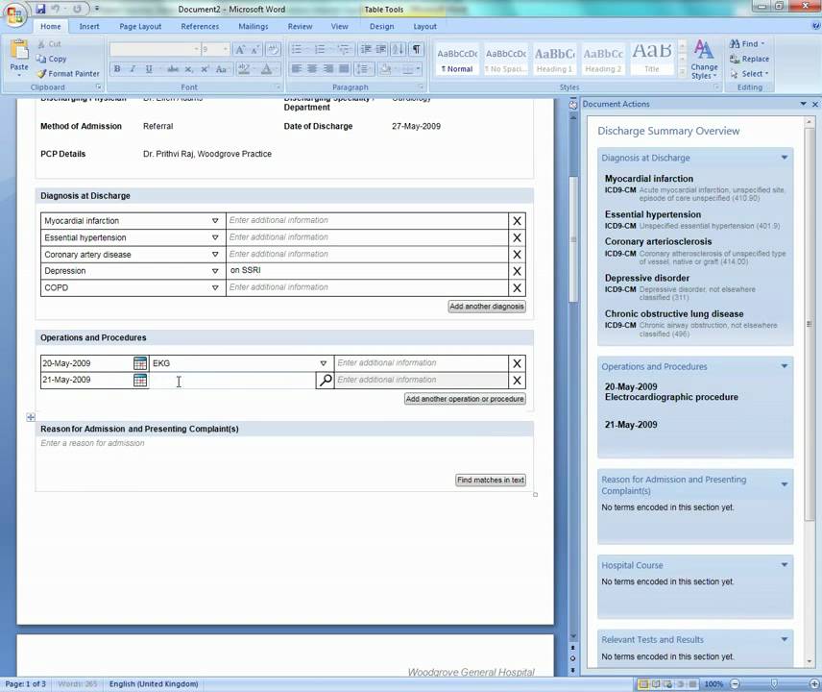Open calendar picker for 20-May-2009
This screenshot has width=822, height=692.
coord(140,363)
